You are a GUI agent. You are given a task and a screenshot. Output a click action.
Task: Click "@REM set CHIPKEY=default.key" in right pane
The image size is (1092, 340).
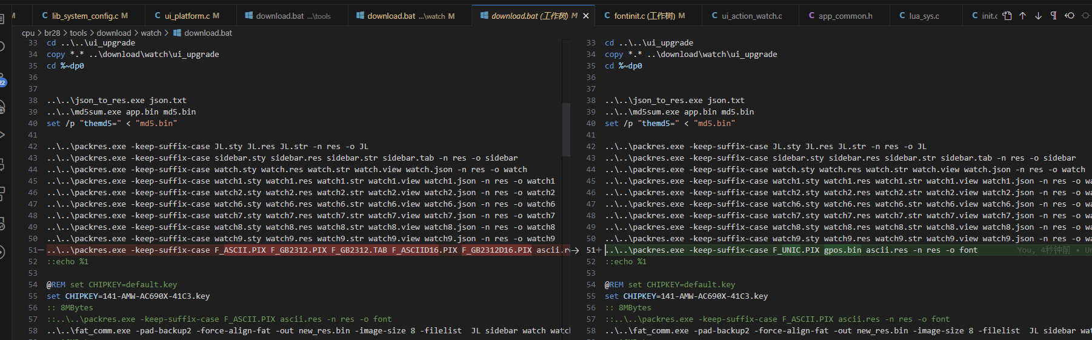pos(670,284)
